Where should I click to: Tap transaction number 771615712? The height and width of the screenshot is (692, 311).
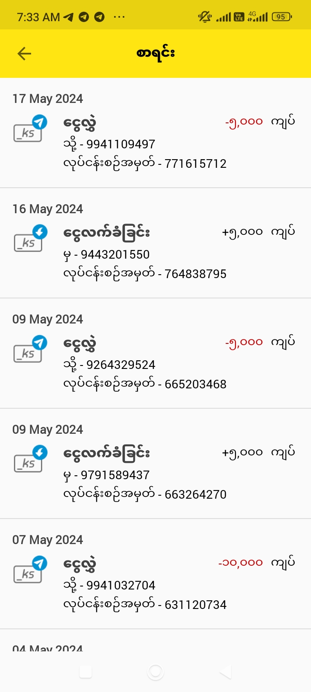tap(195, 163)
